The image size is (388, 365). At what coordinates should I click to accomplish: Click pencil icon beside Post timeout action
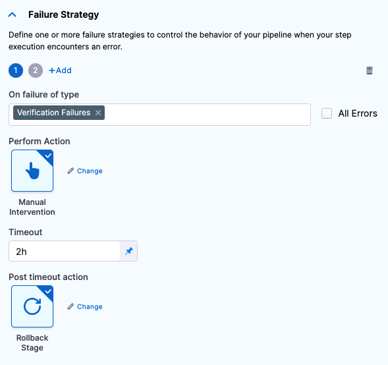coord(70,306)
